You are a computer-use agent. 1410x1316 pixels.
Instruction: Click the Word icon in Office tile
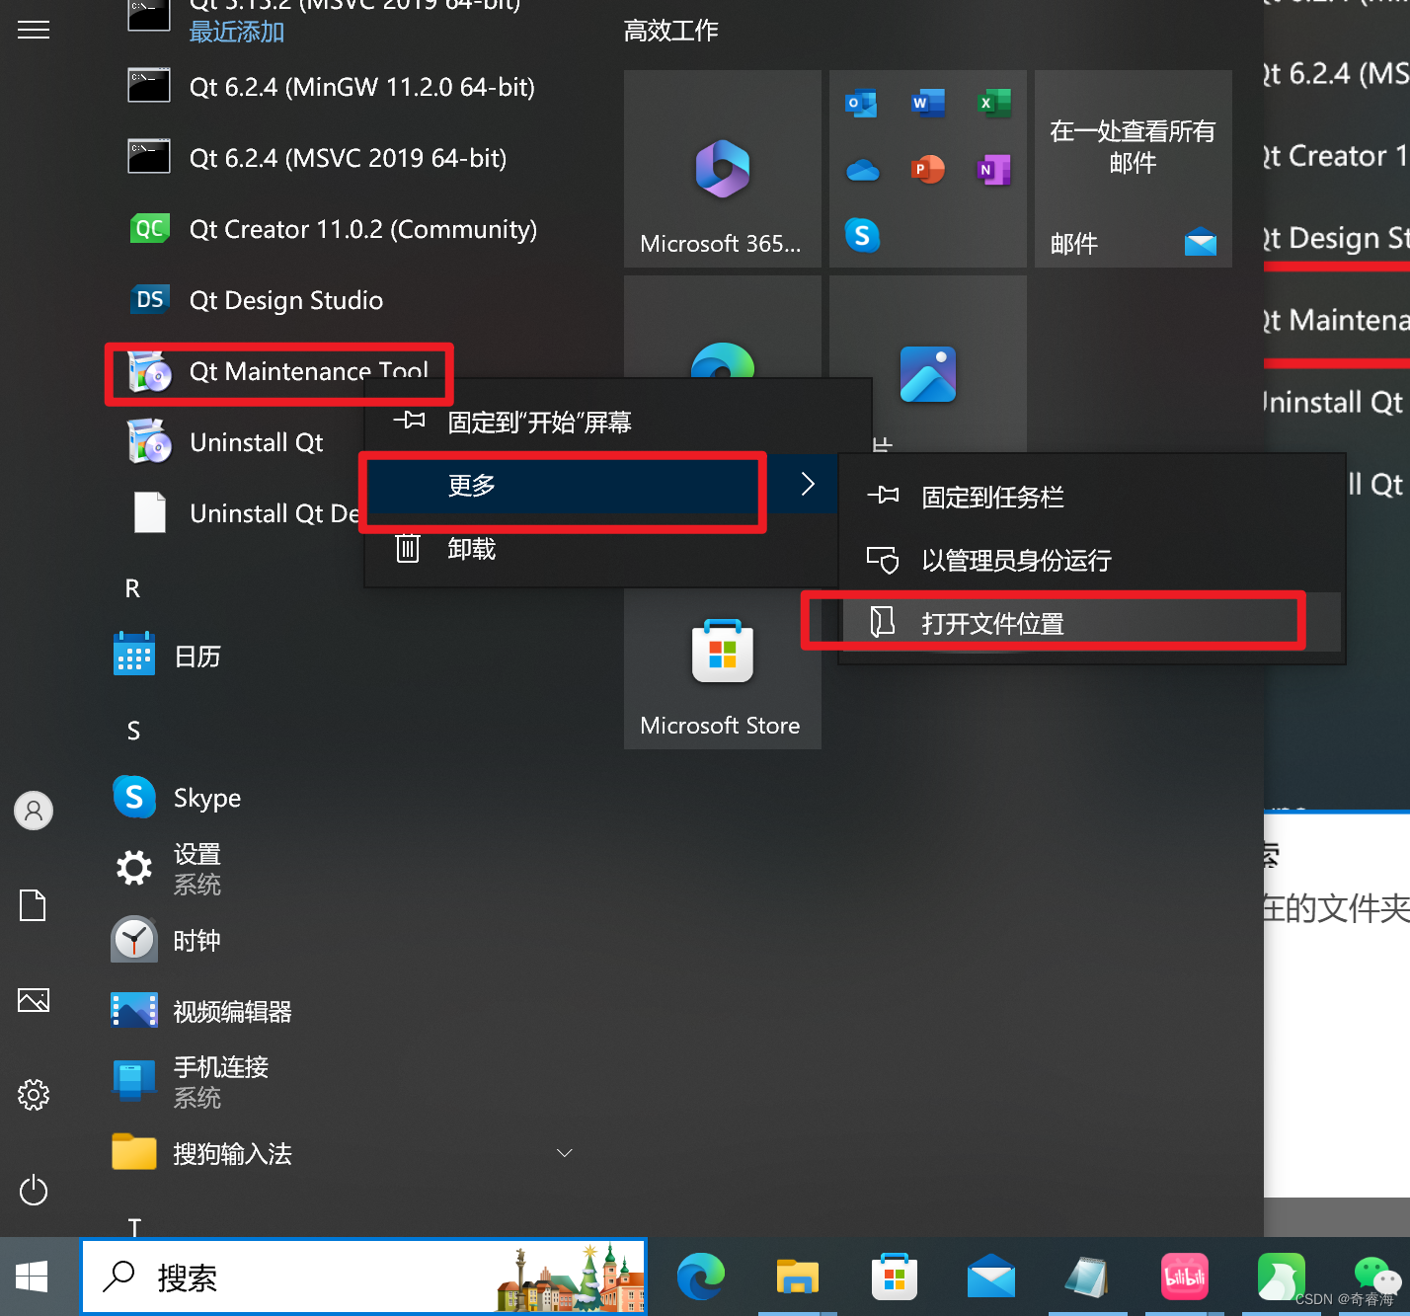[928, 103]
